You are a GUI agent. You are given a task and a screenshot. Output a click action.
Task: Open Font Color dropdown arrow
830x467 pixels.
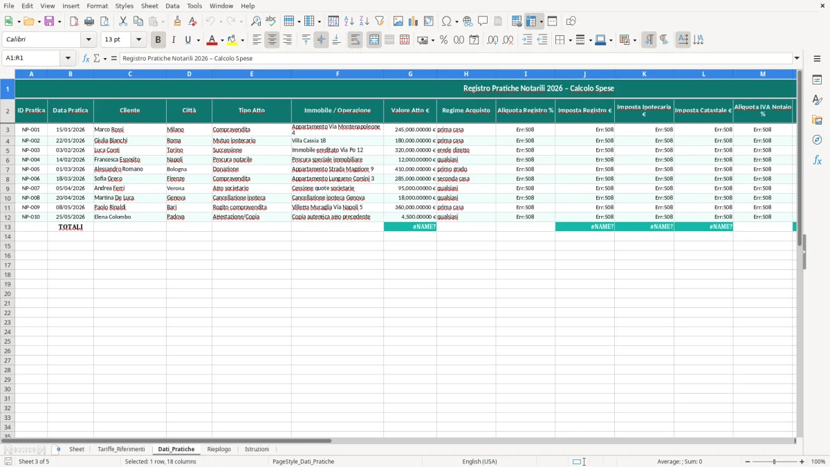[222, 40]
